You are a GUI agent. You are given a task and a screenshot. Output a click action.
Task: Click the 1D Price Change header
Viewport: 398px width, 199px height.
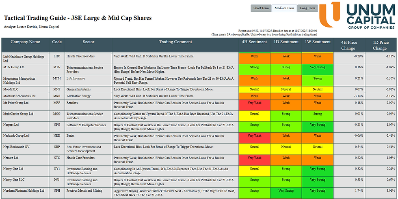(381, 45)
